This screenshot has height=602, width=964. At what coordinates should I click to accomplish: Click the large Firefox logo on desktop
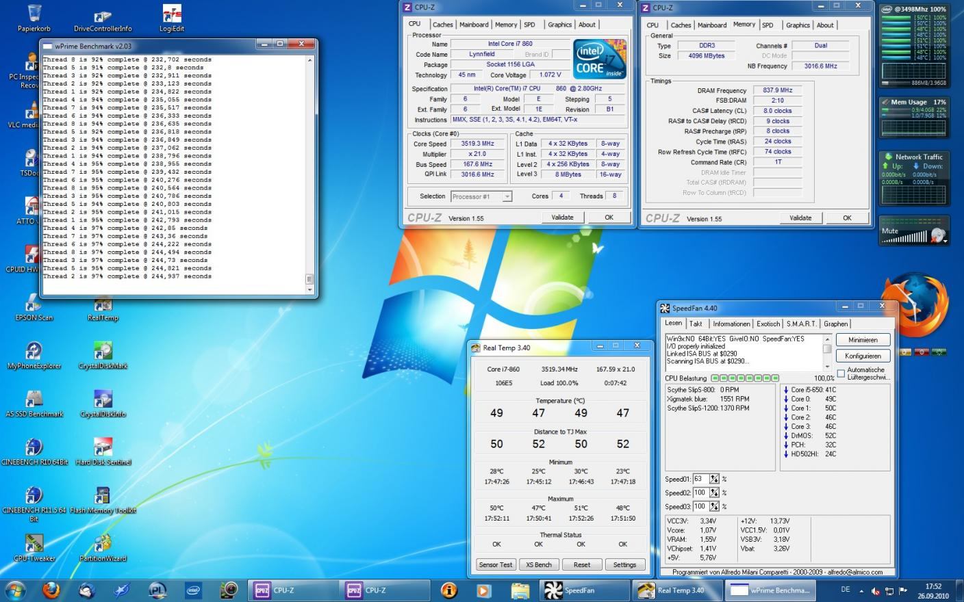pos(915,304)
